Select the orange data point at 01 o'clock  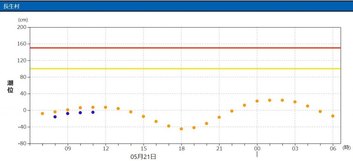270,100
